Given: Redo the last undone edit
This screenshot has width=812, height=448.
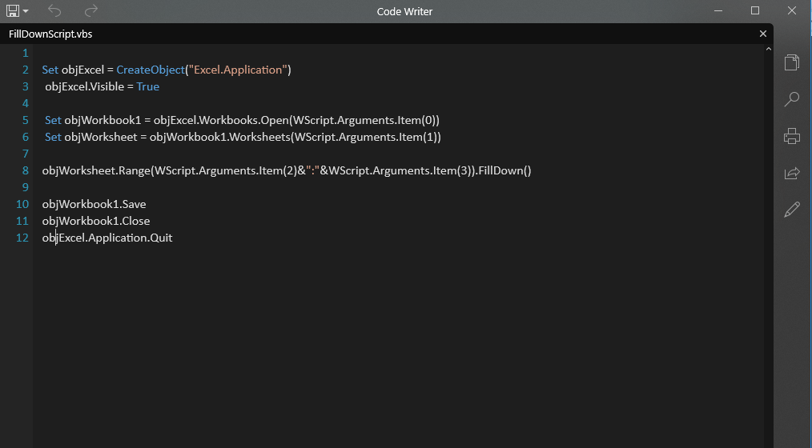Looking at the screenshot, I should coord(91,10).
